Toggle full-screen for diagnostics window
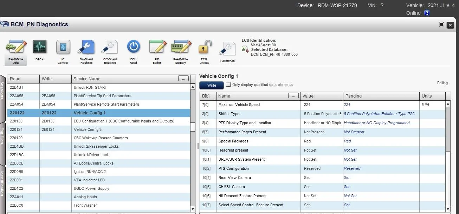 pos(441,25)
